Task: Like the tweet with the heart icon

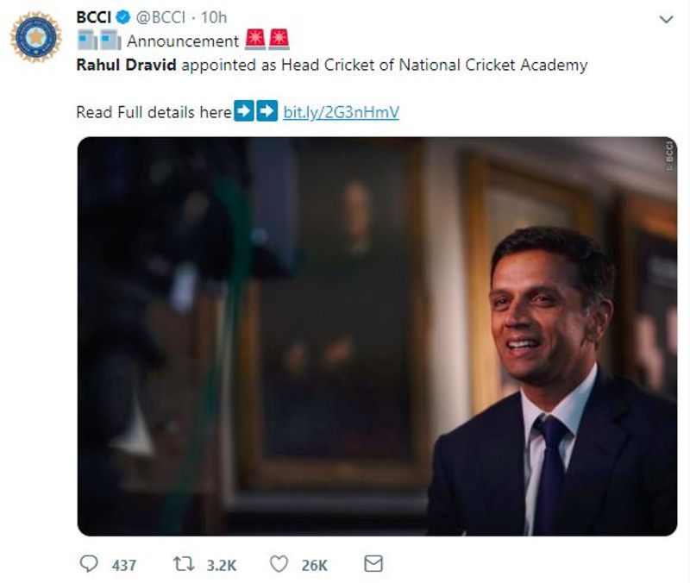Action: [278, 564]
